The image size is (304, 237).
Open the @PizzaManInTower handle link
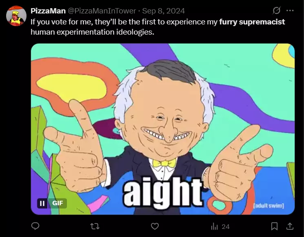[102, 11]
